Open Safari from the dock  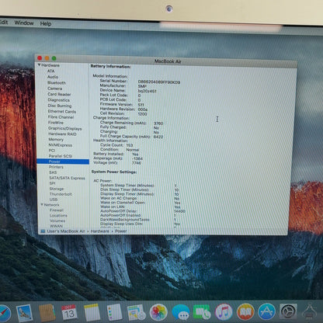(5, 314)
